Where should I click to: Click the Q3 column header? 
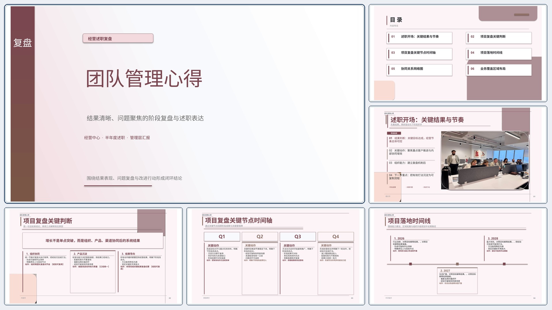tap(298, 237)
